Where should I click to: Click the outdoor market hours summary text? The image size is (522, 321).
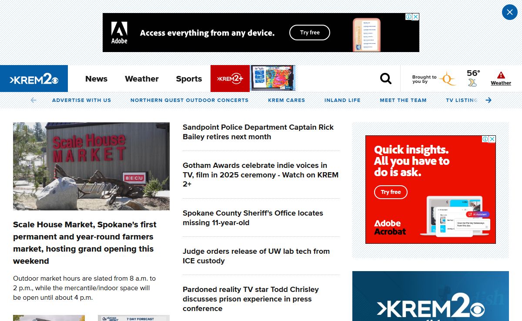84,288
